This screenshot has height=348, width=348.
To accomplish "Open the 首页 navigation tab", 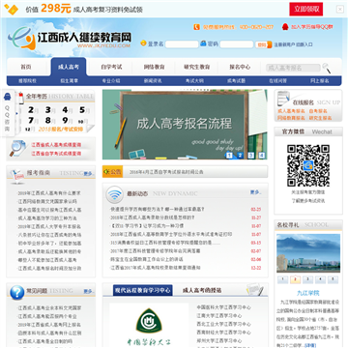I will tap(26, 67).
